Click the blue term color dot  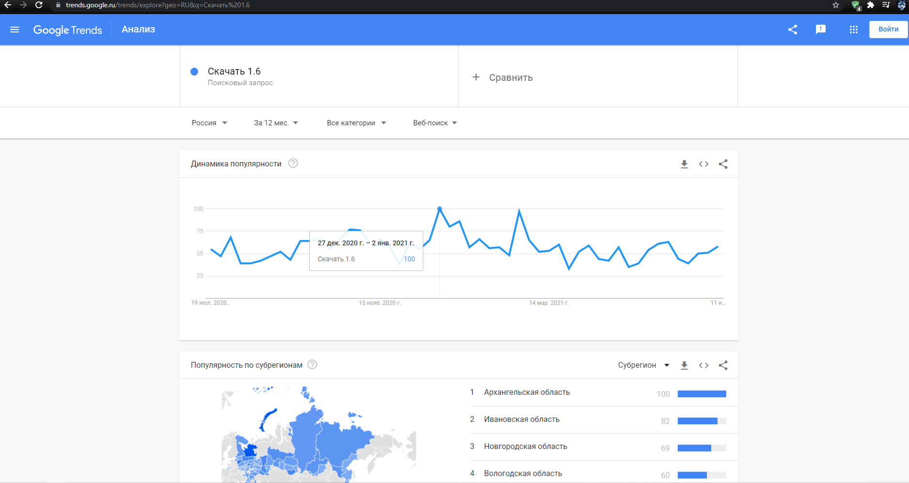tap(194, 72)
